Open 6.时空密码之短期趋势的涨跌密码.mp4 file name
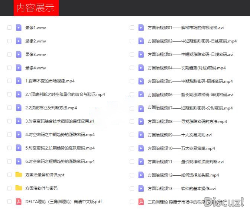250x211 pixels. [60, 162]
